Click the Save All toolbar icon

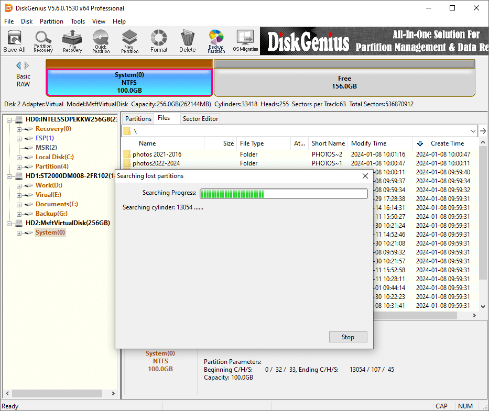click(x=14, y=41)
